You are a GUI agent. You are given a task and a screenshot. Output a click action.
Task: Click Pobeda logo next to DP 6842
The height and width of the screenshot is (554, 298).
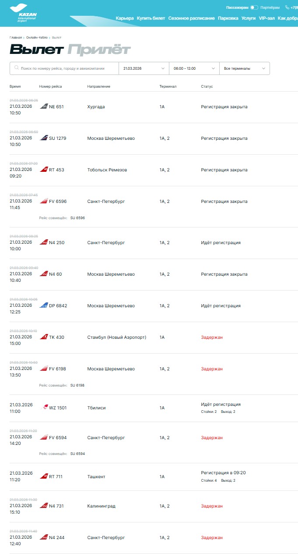pos(43,305)
